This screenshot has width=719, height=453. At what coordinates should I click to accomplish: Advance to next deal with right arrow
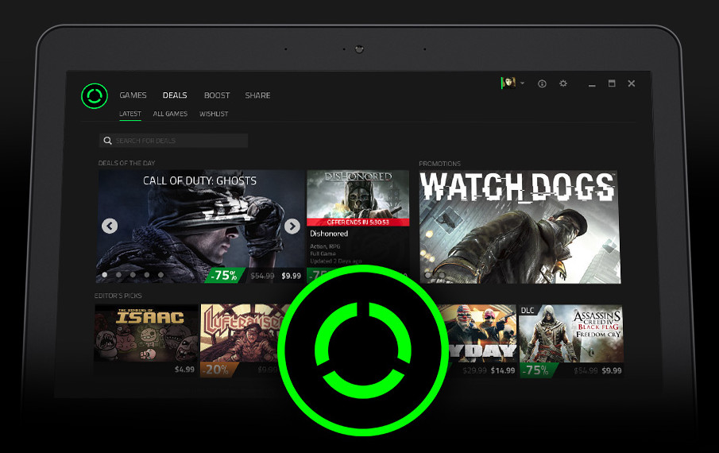[292, 226]
